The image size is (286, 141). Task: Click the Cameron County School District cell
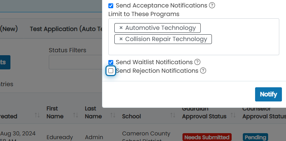pyautogui.click(x=146, y=137)
